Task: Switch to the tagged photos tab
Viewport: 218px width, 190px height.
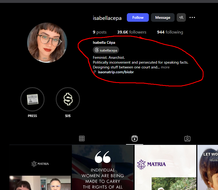Action: coord(187,138)
